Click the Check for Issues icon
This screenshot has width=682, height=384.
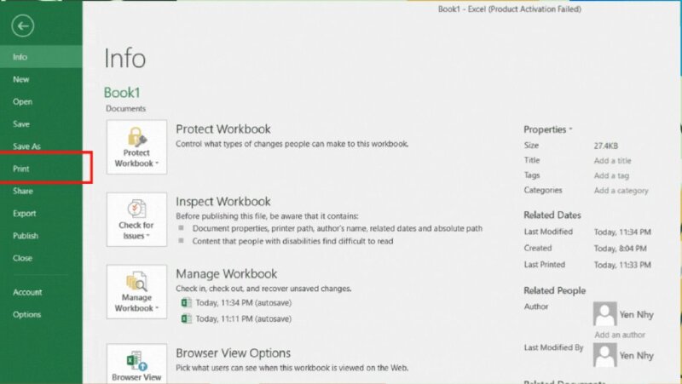point(136,209)
